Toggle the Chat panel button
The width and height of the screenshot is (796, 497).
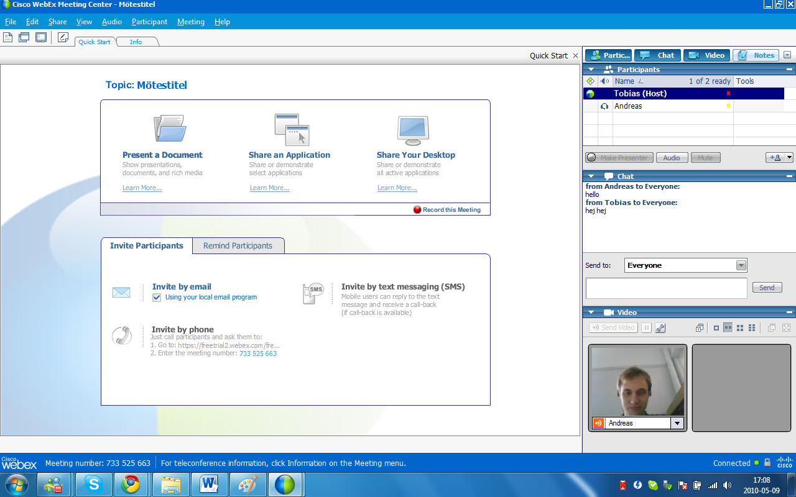click(657, 55)
